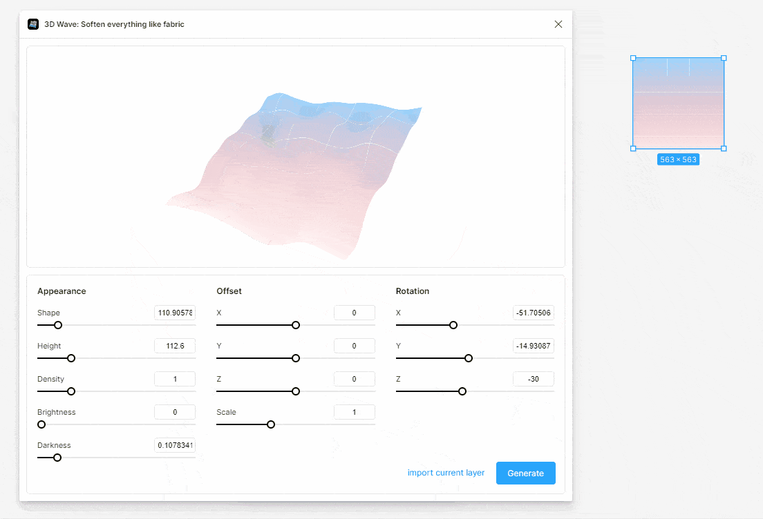Click the Rotation section heading
This screenshot has width=763, height=519.
point(413,291)
